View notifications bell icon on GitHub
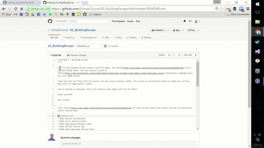 coord(184,21)
